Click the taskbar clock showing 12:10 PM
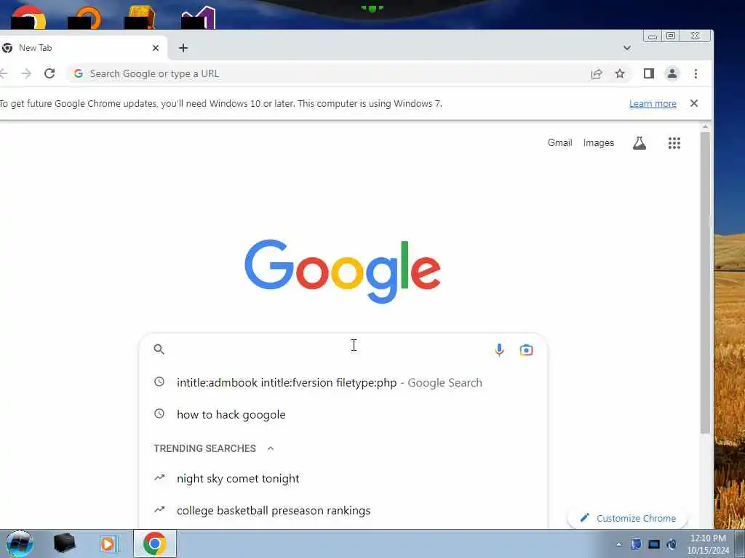Screen dimensions: 745x558 point(708,543)
